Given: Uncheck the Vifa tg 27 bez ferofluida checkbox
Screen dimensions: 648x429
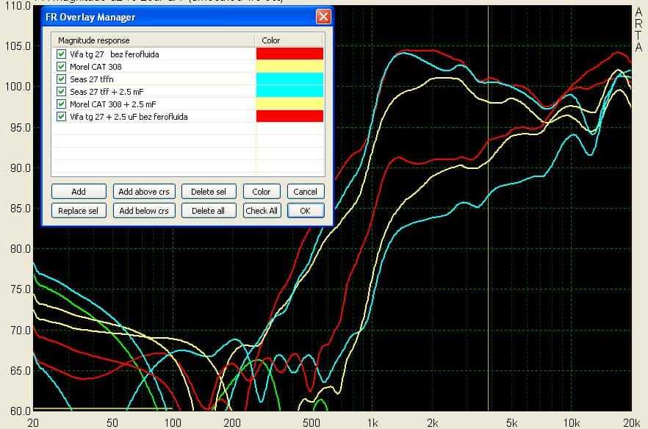Looking at the screenshot, I should point(61,54).
